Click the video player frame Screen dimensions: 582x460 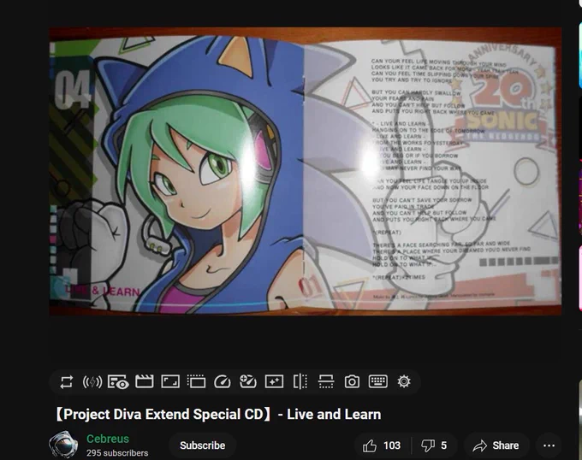click(305, 171)
